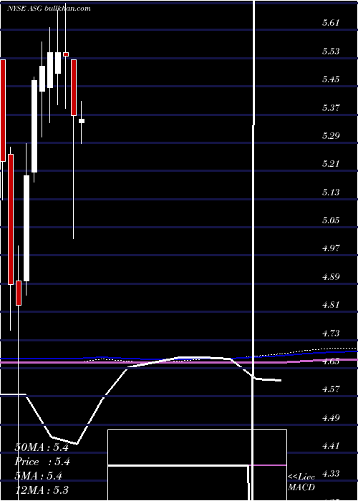Click the 50MA : 5.4 label

tap(42, 447)
